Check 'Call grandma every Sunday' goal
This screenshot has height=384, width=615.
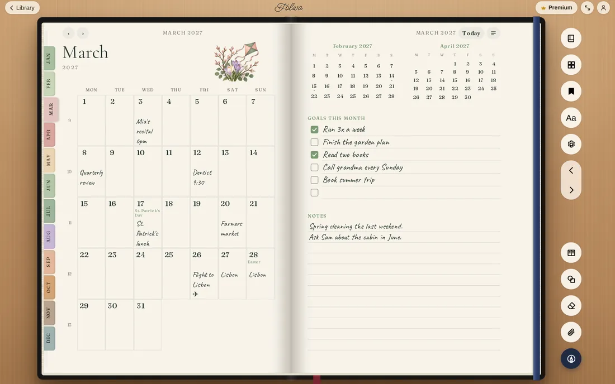pos(314,167)
